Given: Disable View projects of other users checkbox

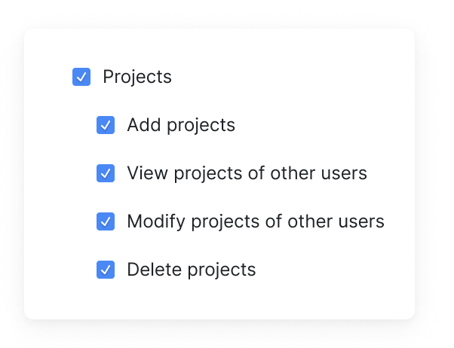Looking at the screenshot, I should [106, 173].
